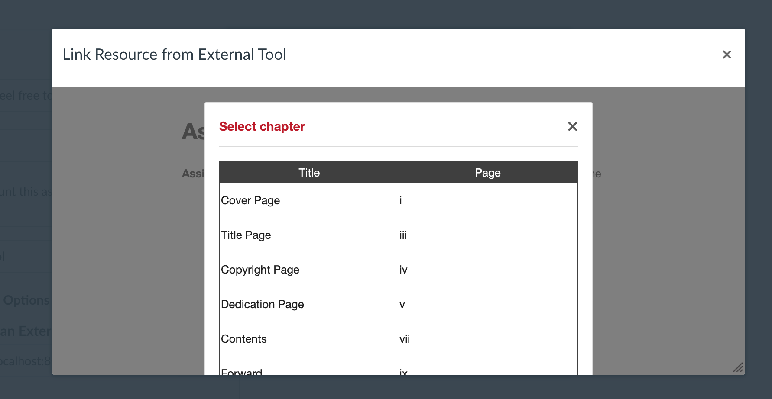Viewport: 772px width, 399px height.
Task: Select the Contents chapter
Action: coord(244,339)
